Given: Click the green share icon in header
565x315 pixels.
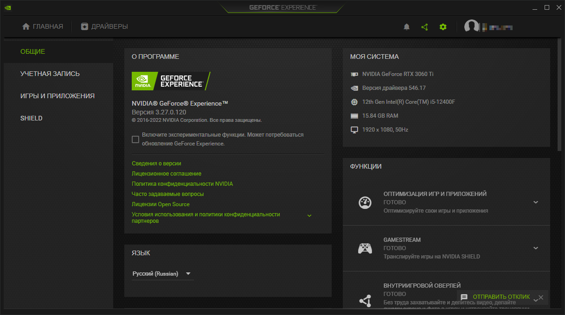Looking at the screenshot, I should tap(424, 27).
